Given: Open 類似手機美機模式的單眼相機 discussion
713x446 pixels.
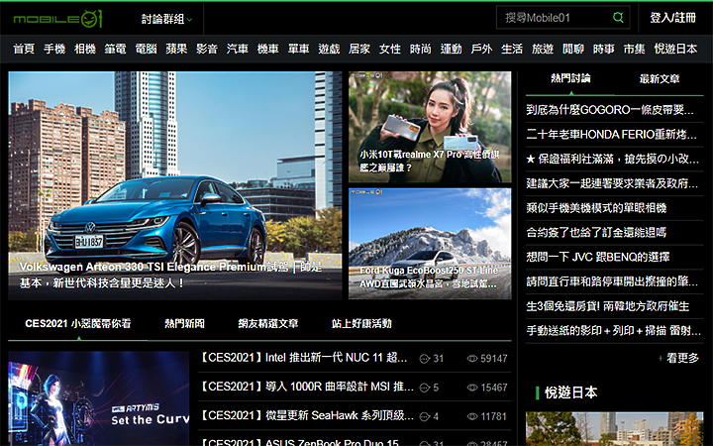Looking at the screenshot, I should (x=596, y=208).
